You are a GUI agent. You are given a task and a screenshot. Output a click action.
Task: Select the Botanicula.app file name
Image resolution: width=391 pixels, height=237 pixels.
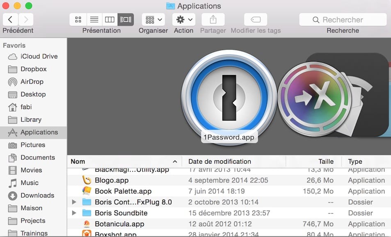point(119,224)
